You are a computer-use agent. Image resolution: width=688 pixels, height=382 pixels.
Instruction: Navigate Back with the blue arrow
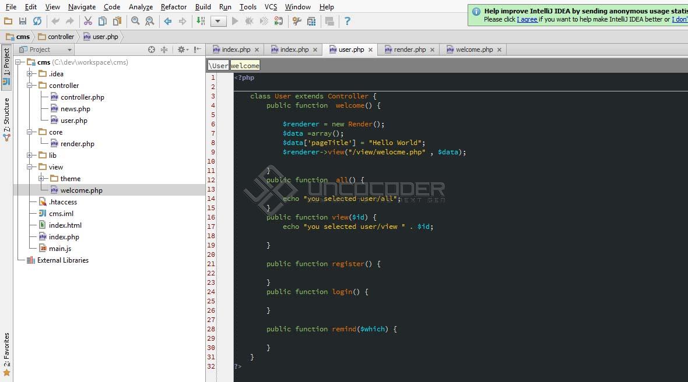(x=167, y=21)
